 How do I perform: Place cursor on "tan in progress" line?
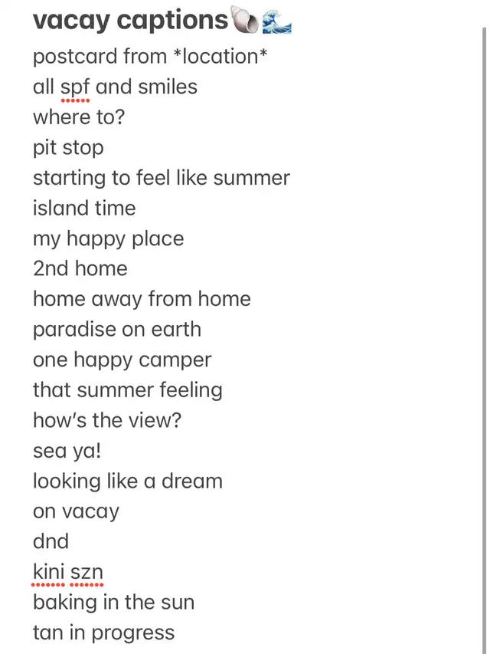103,633
